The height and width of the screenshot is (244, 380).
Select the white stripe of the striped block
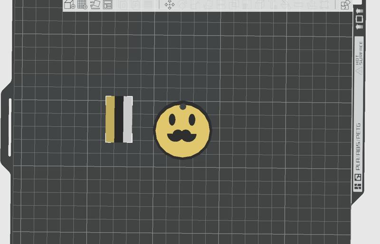coord(128,119)
